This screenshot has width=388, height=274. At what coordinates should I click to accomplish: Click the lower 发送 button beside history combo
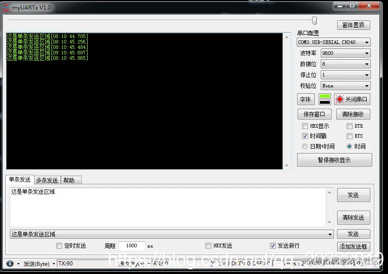[353, 234]
